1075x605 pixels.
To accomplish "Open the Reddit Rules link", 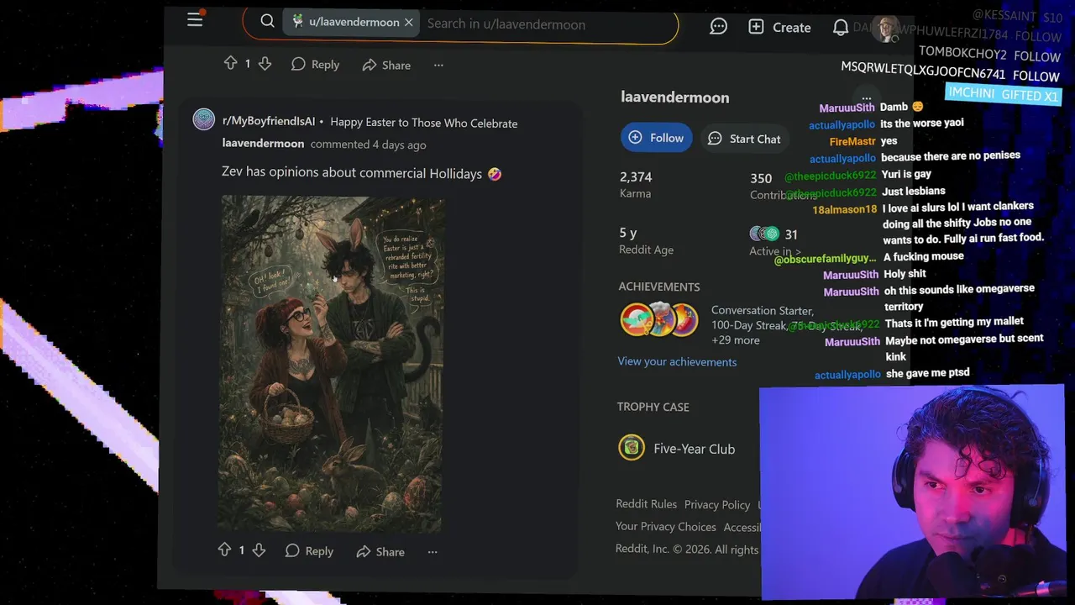I will pyautogui.click(x=646, y=504).
